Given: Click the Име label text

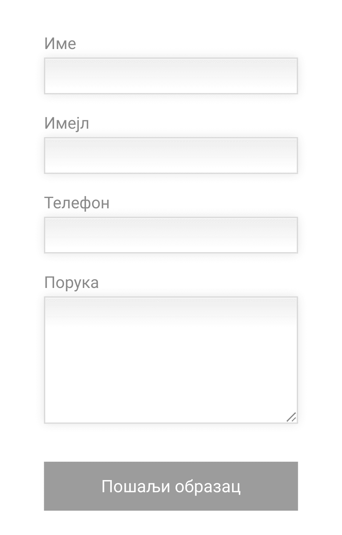Looking at the screenshot, I should (x=60, y=44).
